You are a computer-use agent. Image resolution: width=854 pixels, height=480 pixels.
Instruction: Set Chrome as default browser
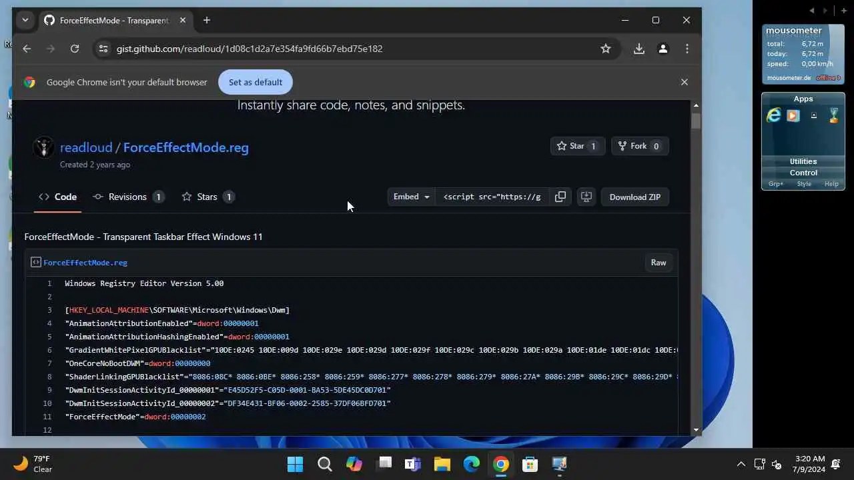coord(256,82)
